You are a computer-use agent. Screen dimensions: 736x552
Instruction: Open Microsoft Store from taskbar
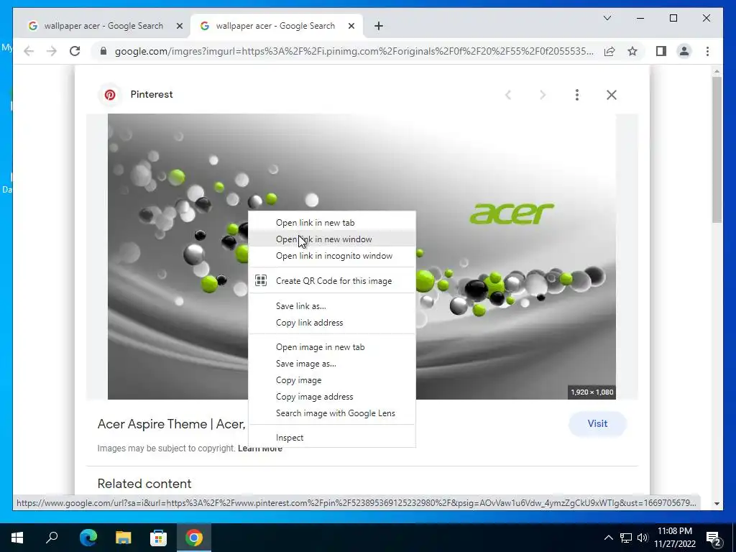(x=158, y=538)
